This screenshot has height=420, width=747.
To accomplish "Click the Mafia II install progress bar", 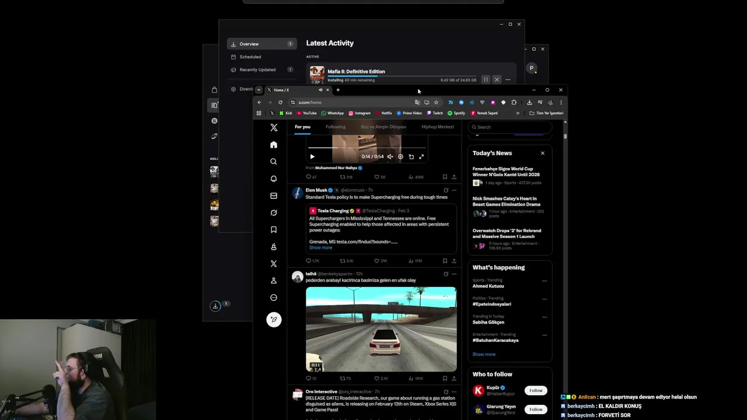I will pos(402,76).
